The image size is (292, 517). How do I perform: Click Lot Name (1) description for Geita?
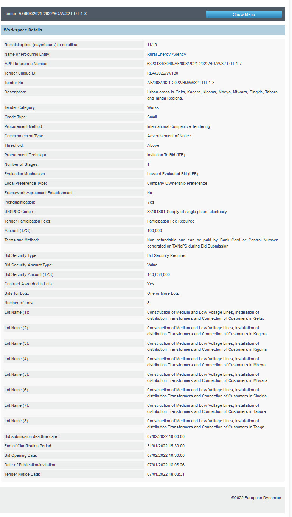[x=205, y=316]
